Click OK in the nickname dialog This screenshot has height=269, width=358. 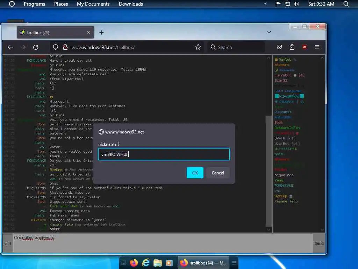(195, 173)
